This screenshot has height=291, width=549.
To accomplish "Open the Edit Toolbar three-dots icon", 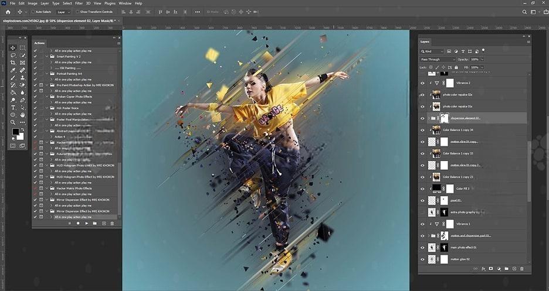I will [x=22, y=122].
